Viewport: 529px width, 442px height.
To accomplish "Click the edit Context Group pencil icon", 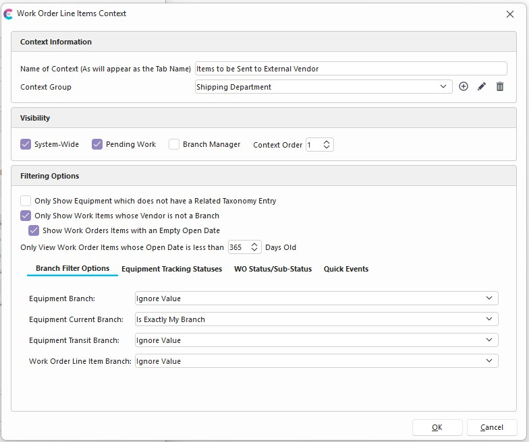I will point(482,87).
